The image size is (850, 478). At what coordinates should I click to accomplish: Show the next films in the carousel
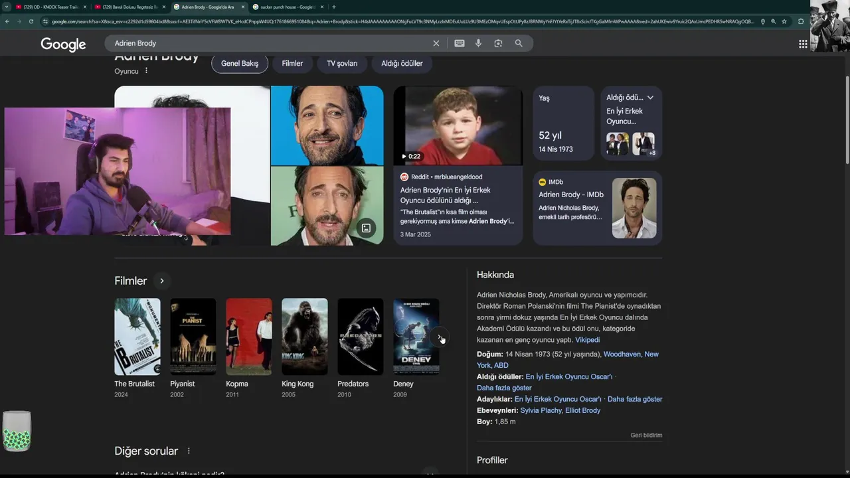[439, 337]
